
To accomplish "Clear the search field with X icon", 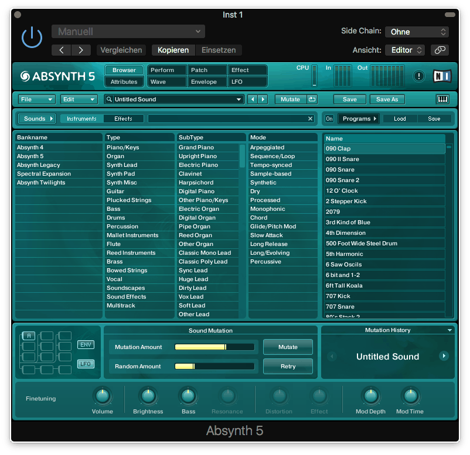I will coord(311,119).
